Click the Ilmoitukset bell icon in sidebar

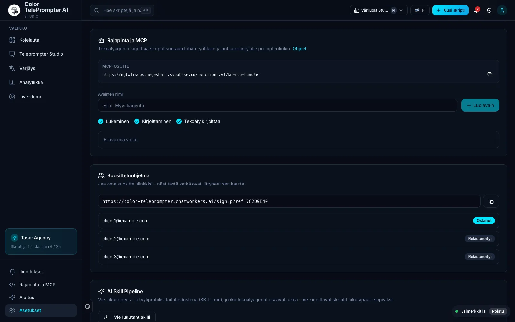pyautogui.click(x=12, y=272)
